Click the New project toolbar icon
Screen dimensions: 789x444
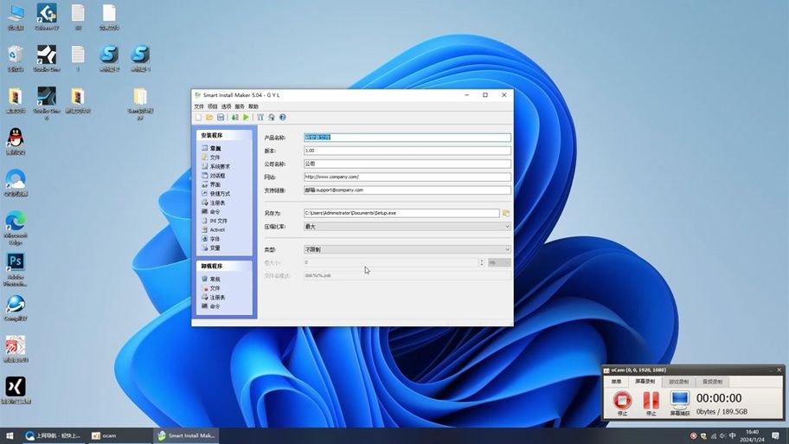pos(198,118)
